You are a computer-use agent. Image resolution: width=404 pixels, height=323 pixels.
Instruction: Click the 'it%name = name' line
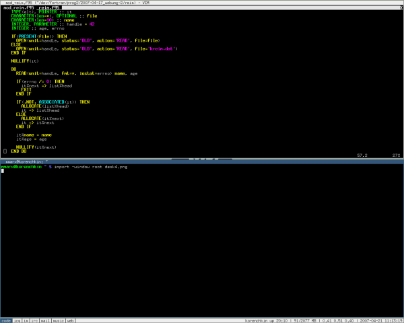coord(34,135)
